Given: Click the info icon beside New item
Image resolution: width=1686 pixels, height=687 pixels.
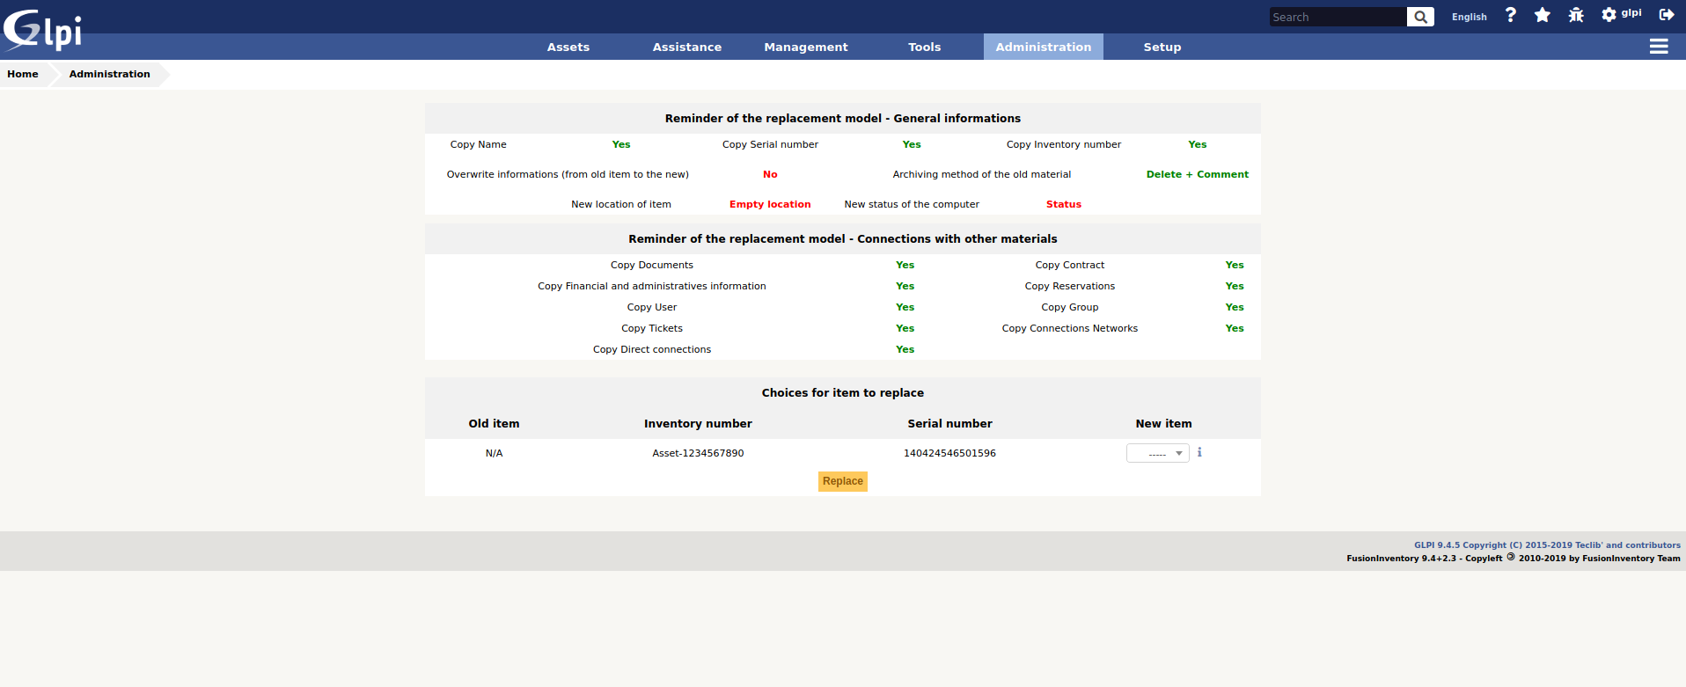Looking at the screenshot, I should click(1199, 452).
